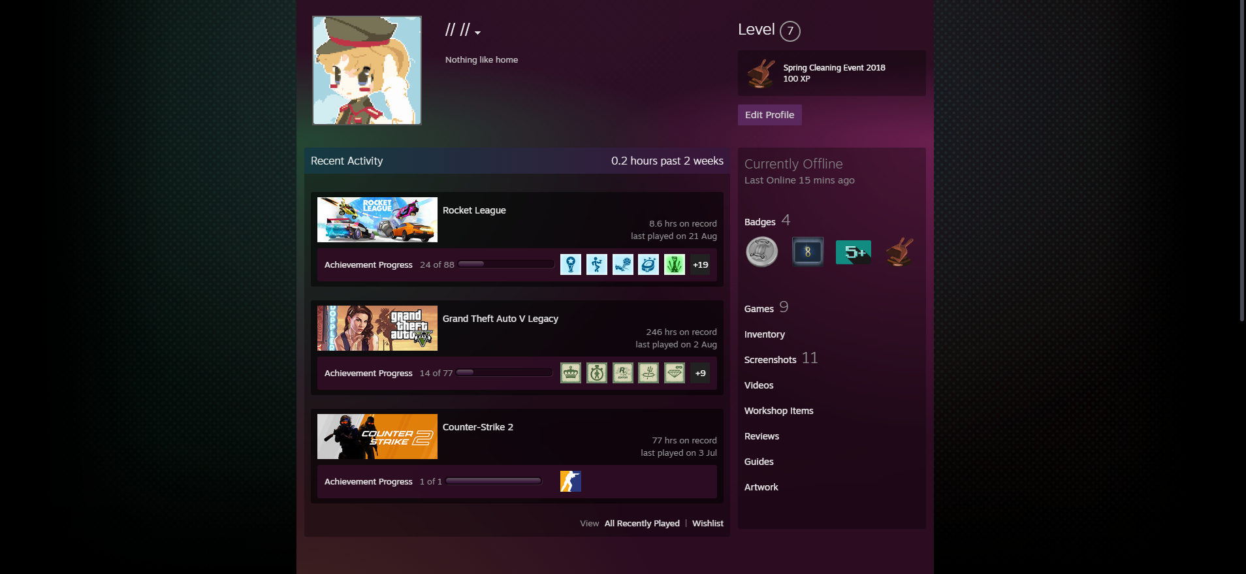1246x574 pixels.
Task: Click the third Rocket League achievement icon
Action: (x=623, y=264)
